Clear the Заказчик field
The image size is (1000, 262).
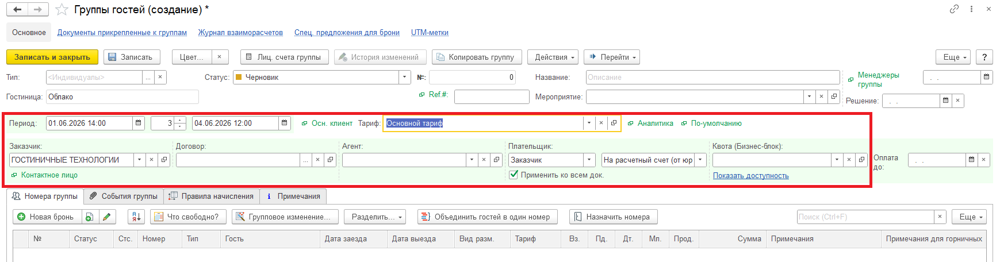[152, 160]
